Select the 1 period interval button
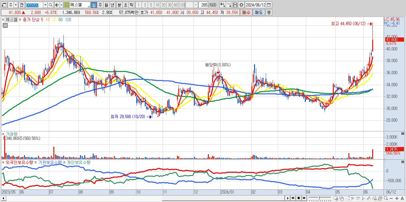Image resolution: width=406 pixels, height=202 pixels. click(x=138, y=5)
